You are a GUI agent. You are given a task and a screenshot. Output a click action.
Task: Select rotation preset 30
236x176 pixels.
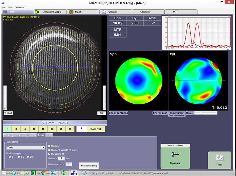[70, 129]
